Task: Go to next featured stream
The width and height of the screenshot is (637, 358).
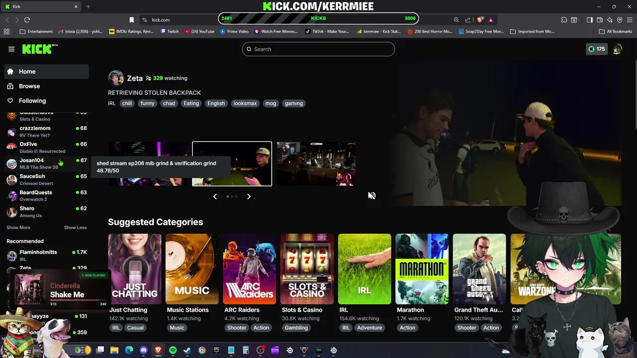Action: coord(249,196)
